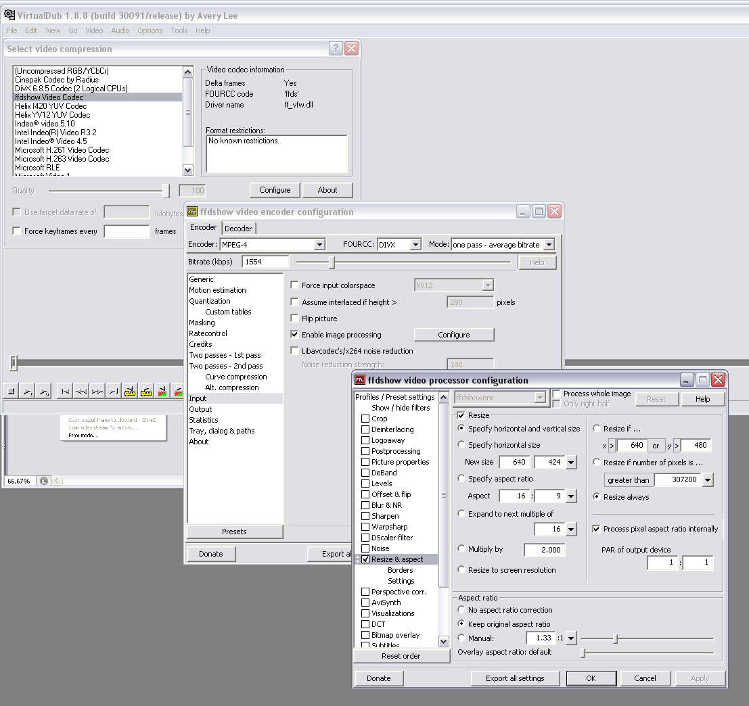749x706 pixels.
Task: Jump to end with the last-frame icon
Action: (113, 392)
